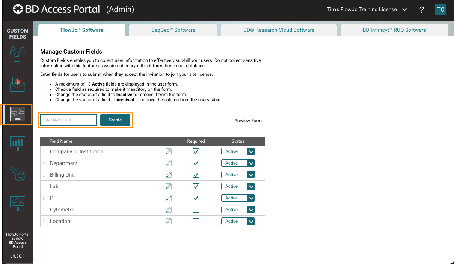Open the Status dropdown for Lab
454x264 pixels.
[238, 186]
